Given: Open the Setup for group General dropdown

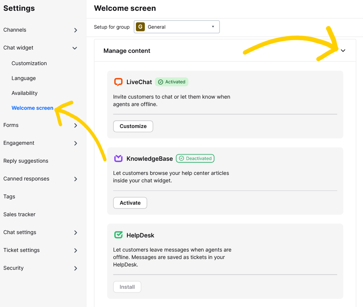Looking at the screenshot, I should 176,27.
